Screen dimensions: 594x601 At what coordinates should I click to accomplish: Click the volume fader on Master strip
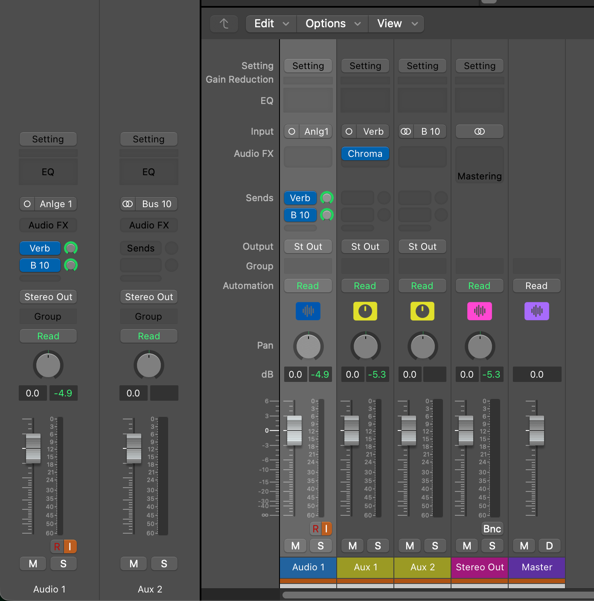pos(537,431)
